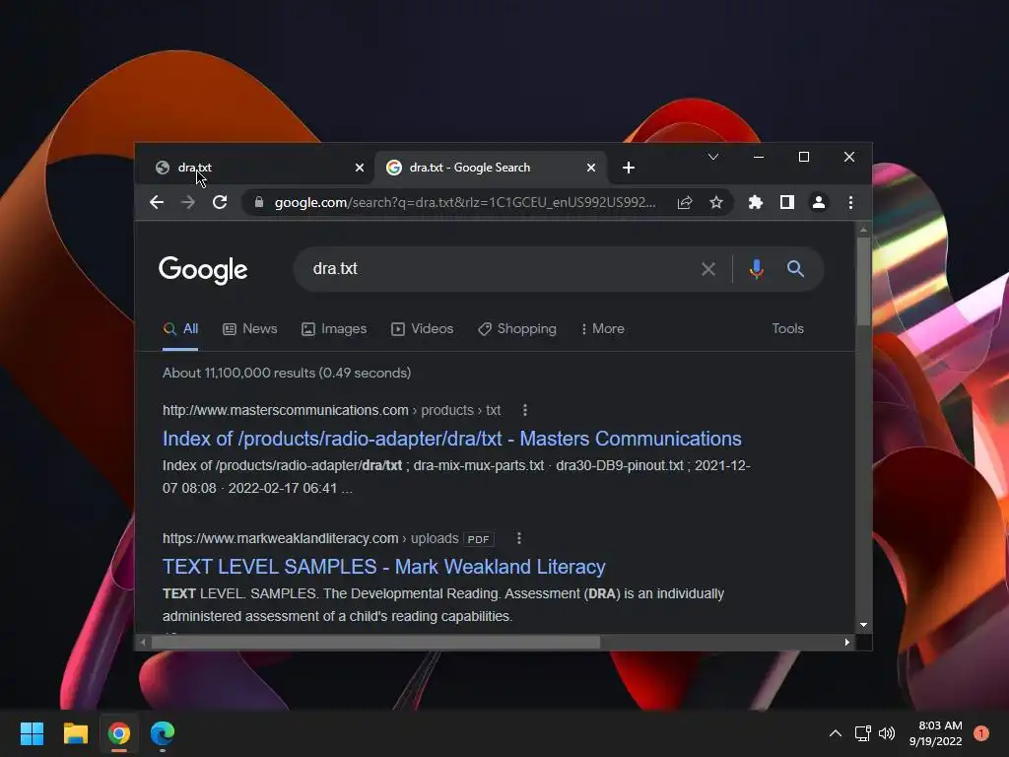Open the notification badge in the tray

(981, 733)
